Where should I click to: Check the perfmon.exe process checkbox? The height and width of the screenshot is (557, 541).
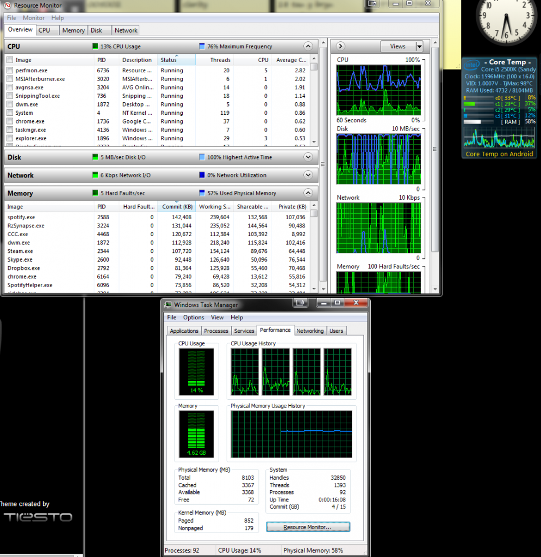click(10, 70)
